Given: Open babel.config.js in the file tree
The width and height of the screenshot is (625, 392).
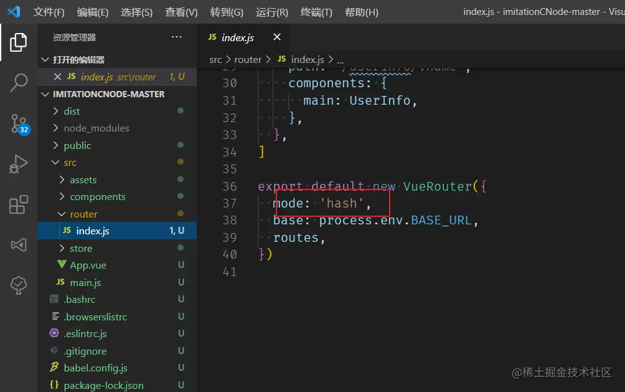Looking at the screenshot, I should [117, 368].
